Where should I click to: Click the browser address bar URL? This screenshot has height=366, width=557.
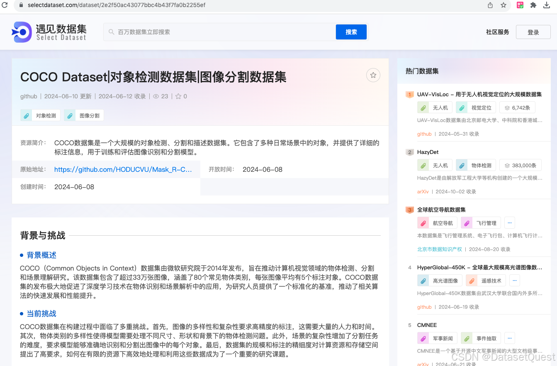point(117,5)
